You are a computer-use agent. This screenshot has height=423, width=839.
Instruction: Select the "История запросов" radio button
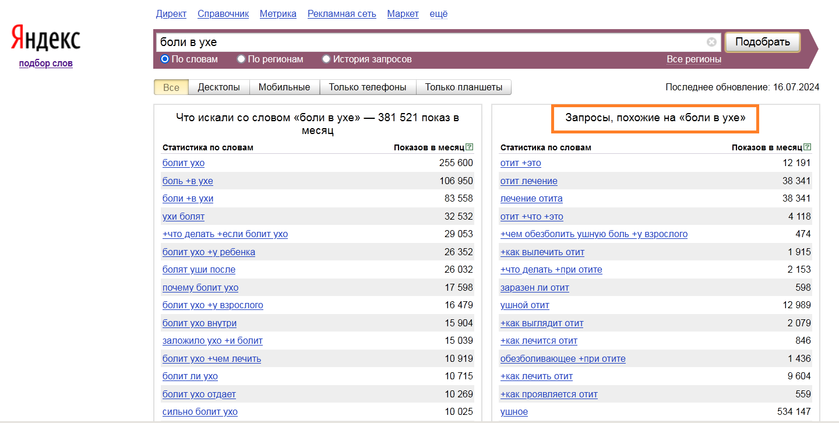(326, 59)
